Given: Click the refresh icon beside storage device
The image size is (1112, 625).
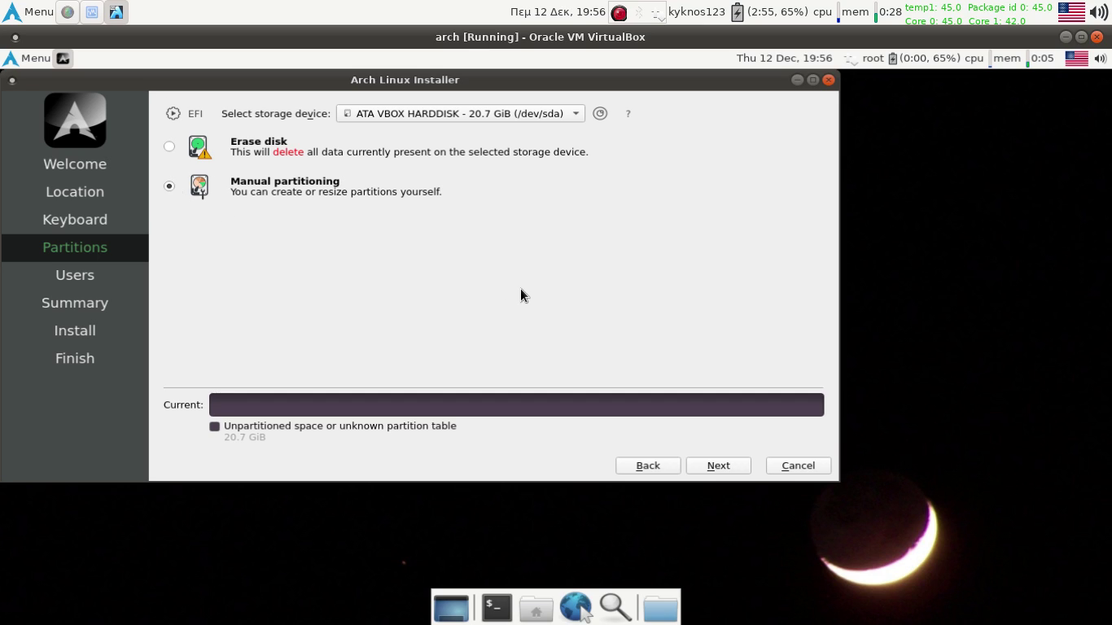Looking at the screenshot, I should pos(600,114).
